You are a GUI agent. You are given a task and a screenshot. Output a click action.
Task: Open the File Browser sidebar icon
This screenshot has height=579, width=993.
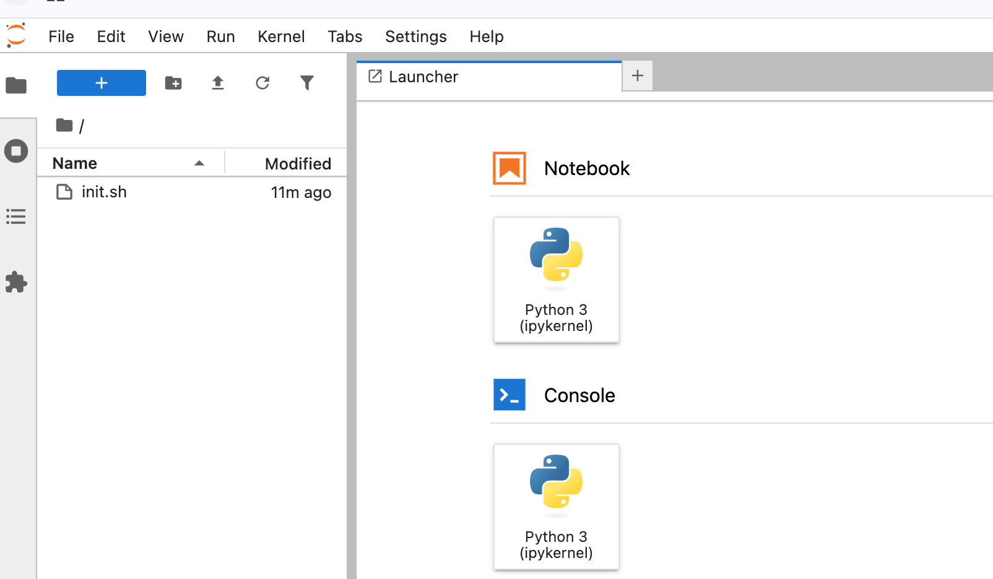click(x=16, y=85)
